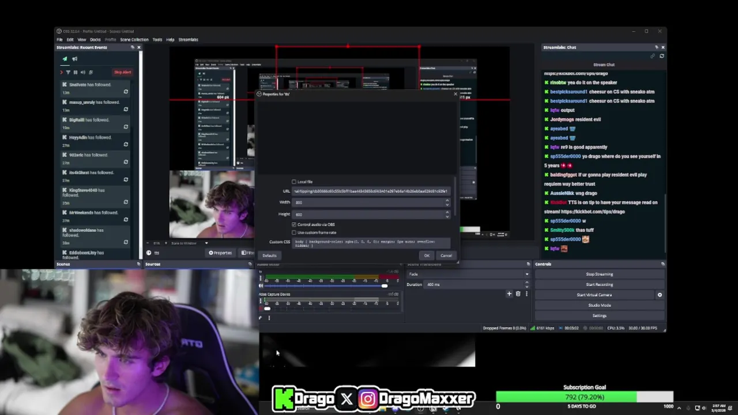Click Start Recording in Controls
The width and height of the screenshot is (738, 415).
[x=600, y=285]
